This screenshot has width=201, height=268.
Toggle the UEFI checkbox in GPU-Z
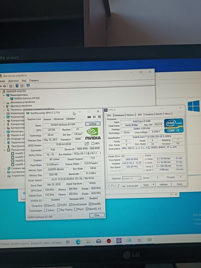pos(93,144)
